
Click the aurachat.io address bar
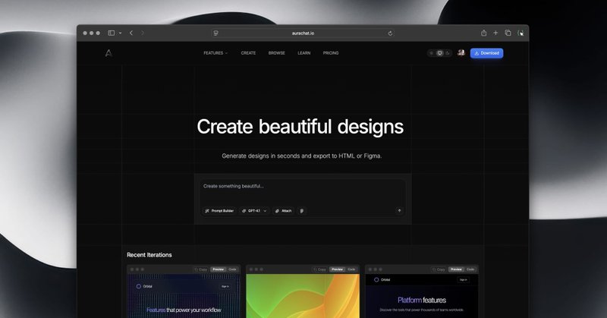303,33
